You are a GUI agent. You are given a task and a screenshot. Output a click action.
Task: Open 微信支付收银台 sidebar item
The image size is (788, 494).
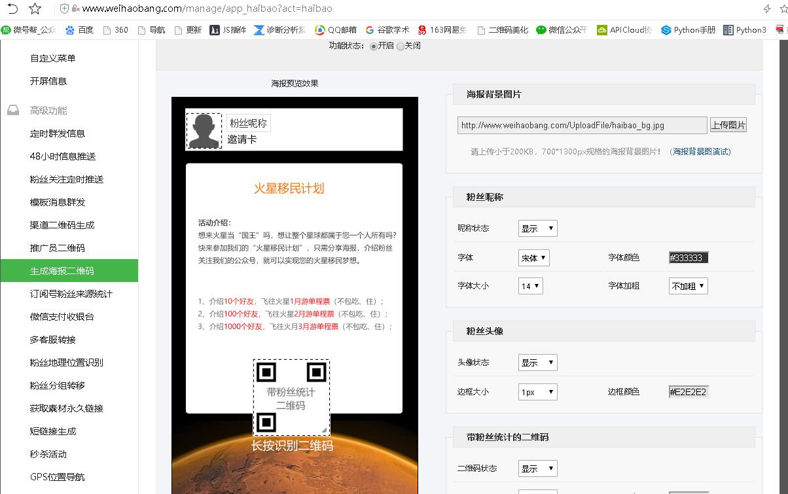pos(62,317)
